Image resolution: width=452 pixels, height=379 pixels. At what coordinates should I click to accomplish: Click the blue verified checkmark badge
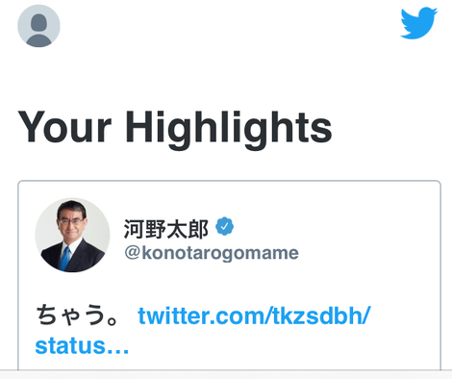click(224, 226)
